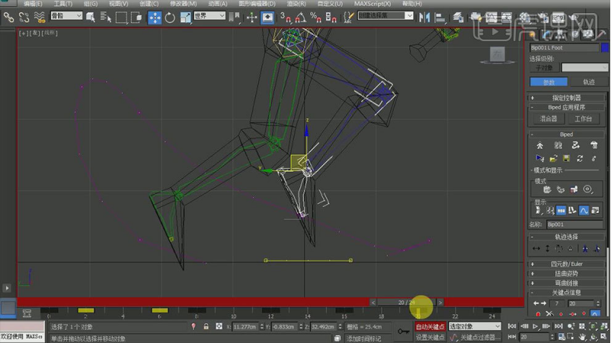Click the Body Vertical track selection icon

pos(548,249)
